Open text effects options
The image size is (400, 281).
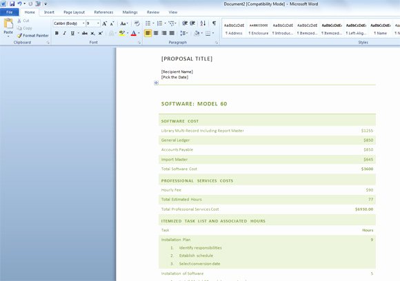click(x=112, y=33)
